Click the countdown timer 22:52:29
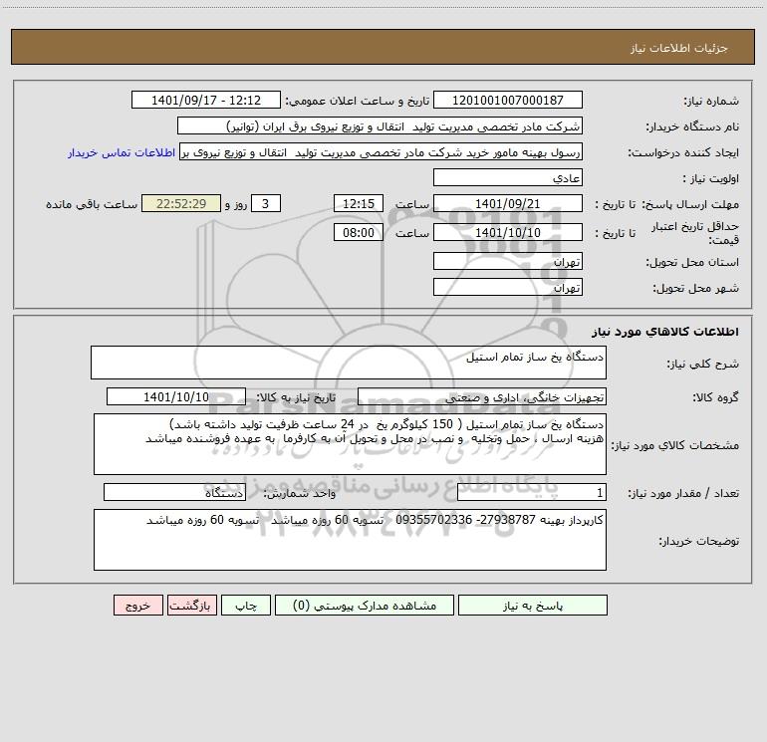The image size is (767, 742). point(181,203)
